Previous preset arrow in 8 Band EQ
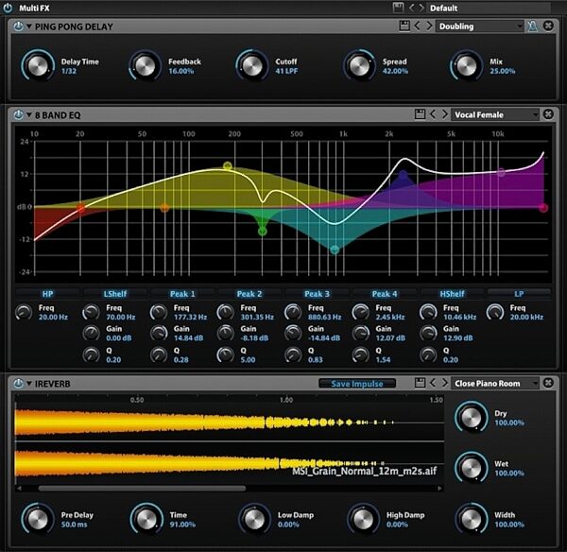 click(433, 114)
